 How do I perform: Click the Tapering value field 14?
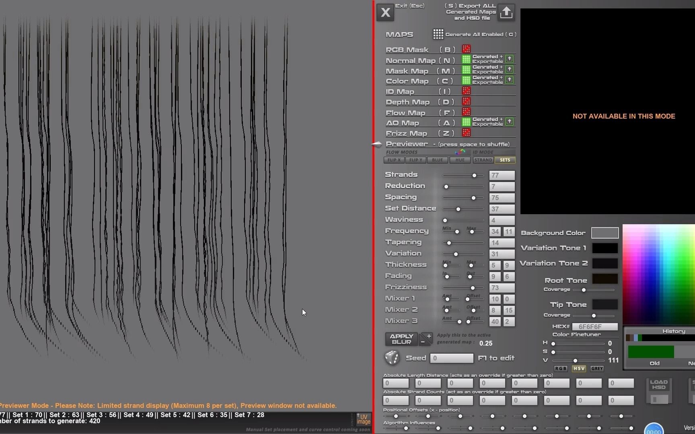point(502,243)
